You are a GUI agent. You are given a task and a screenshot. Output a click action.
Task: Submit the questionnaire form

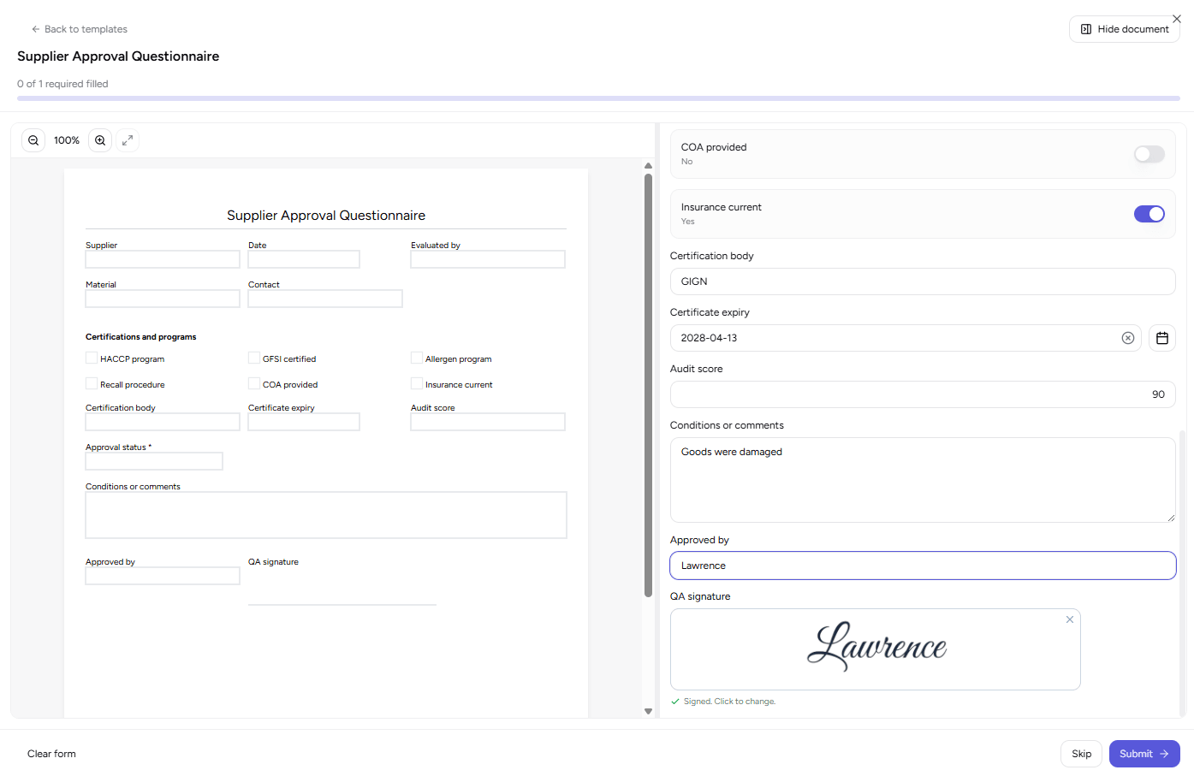tap(1144, 754)
